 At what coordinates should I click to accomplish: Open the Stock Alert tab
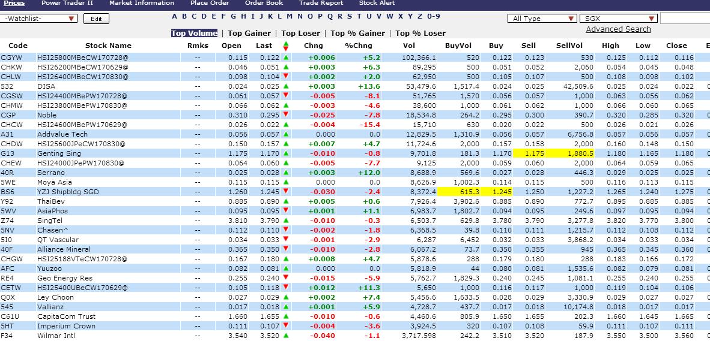(377, 3)
